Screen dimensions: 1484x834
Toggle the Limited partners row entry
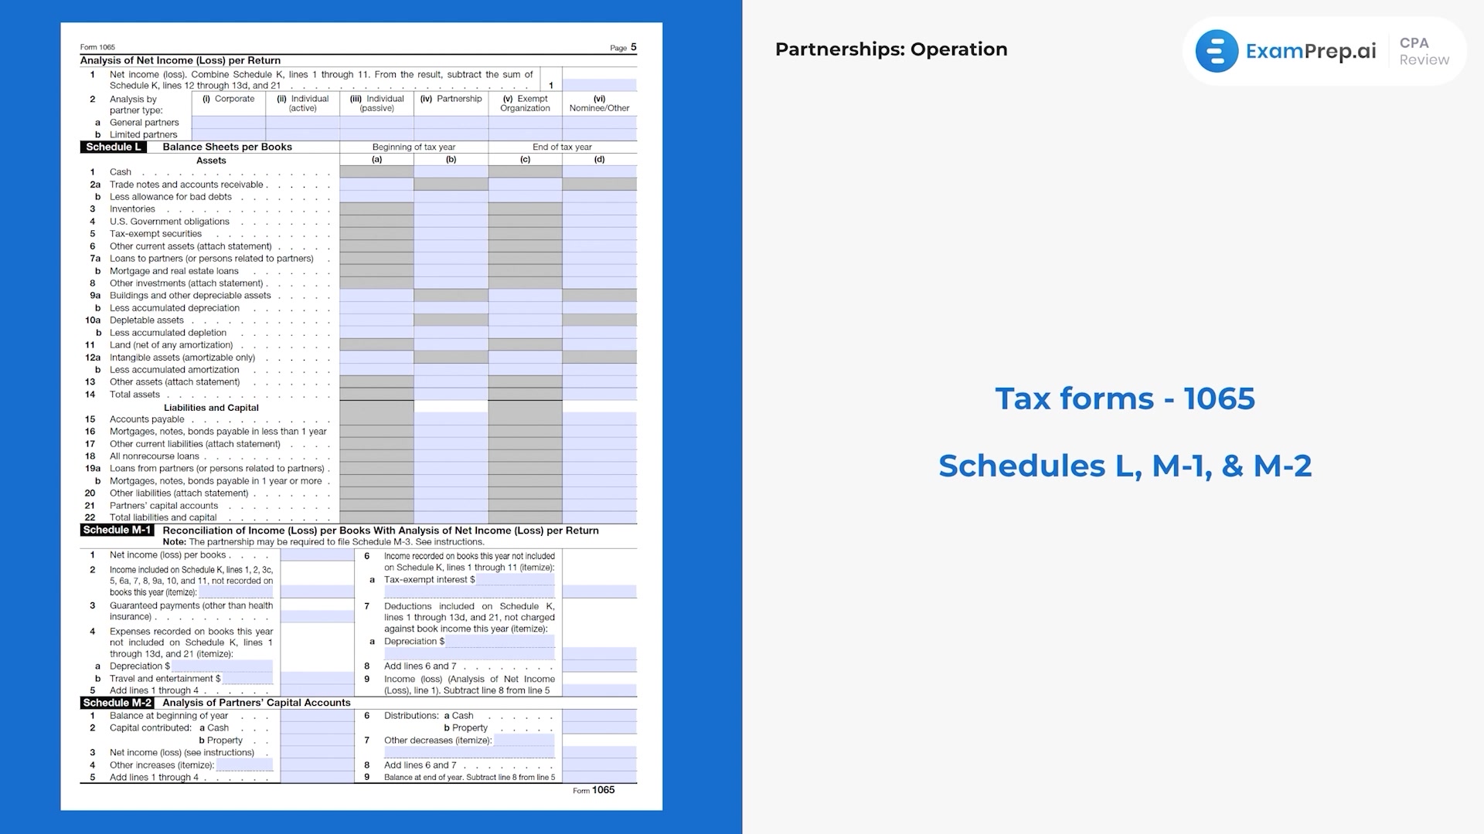[143, 134]
